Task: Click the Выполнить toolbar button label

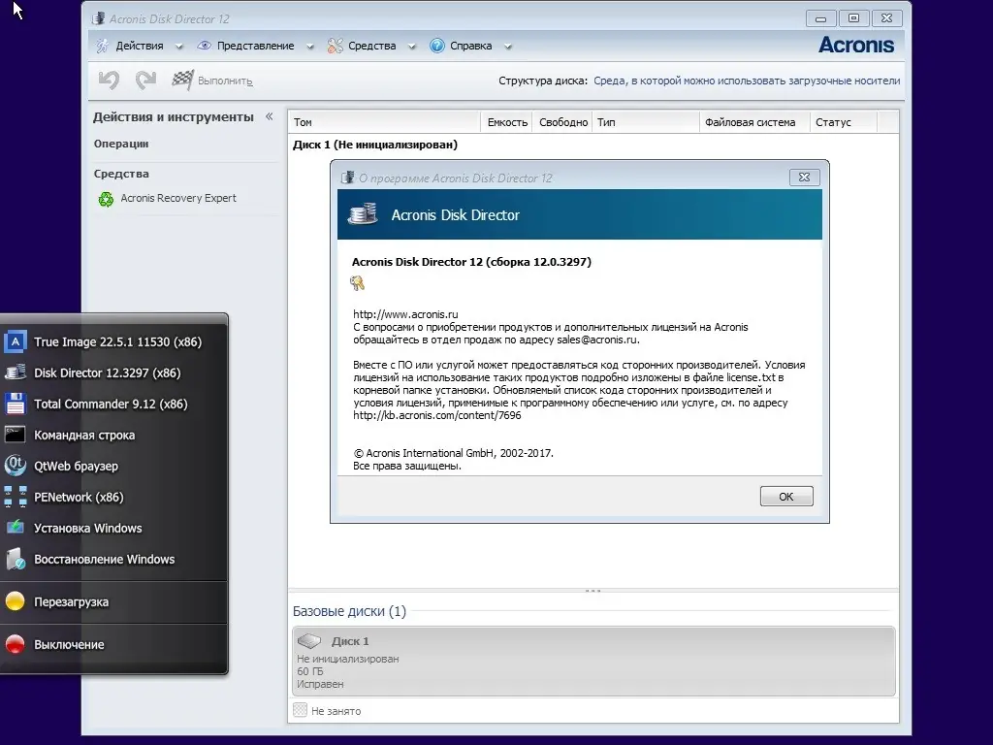Action: [225, 81]
